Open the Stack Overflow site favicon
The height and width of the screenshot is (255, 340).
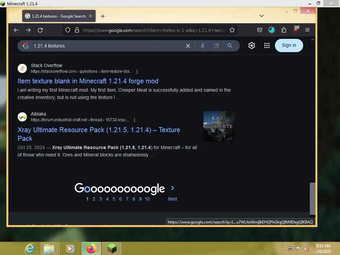pyautogui.click(x=22, y=68)
